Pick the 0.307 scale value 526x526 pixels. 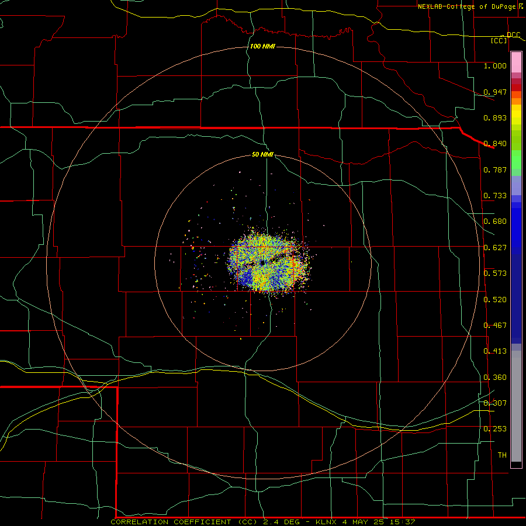click(495, 403)
